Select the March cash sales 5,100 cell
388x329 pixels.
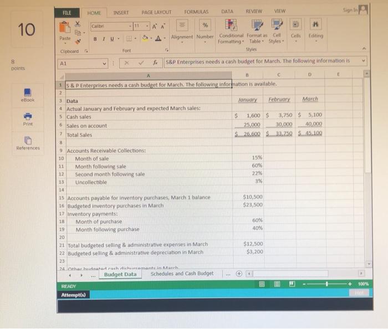310,115
